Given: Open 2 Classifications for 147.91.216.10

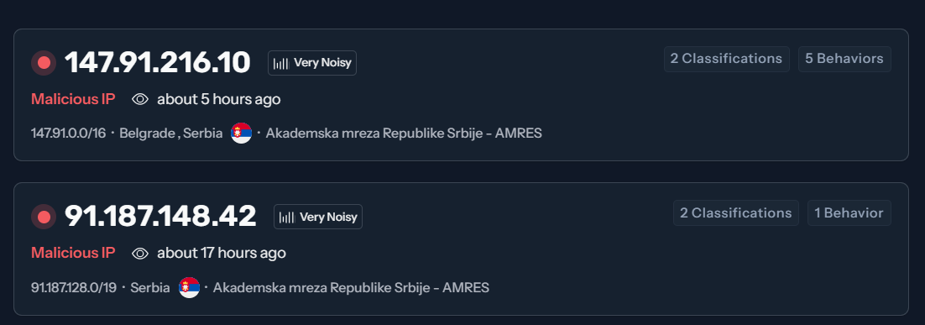Looking at the screenshot, I should 726,59.
